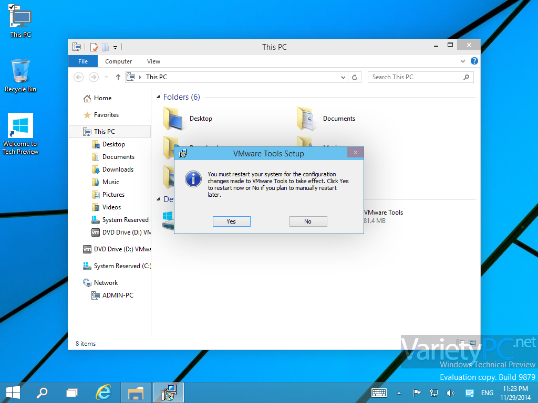Select the Welcome to Tech Preview shortcut
Viewport: 538px width, 403px height.
click(20, 134)
